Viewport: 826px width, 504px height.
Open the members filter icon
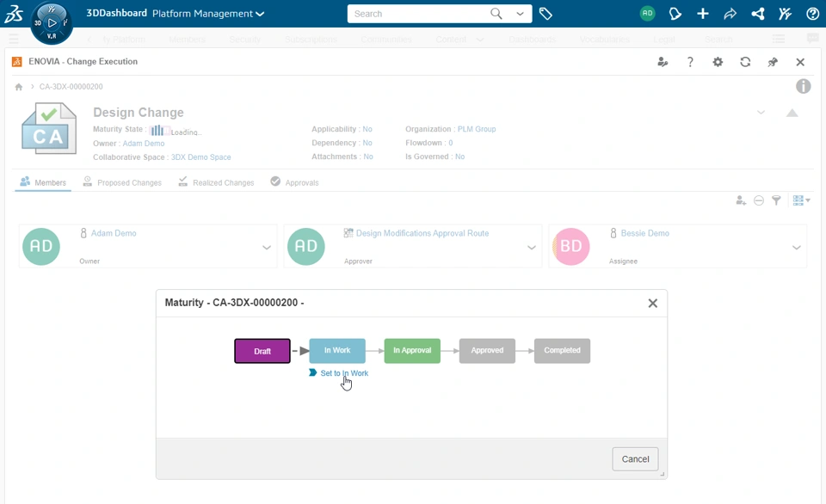(776, 200)
